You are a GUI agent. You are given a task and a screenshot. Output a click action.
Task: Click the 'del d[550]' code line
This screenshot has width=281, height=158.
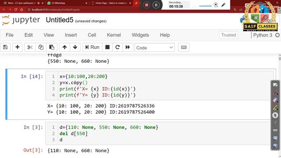73,133
